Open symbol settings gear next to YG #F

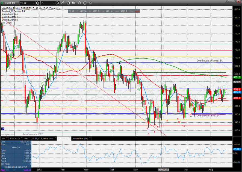coord(38,3)
